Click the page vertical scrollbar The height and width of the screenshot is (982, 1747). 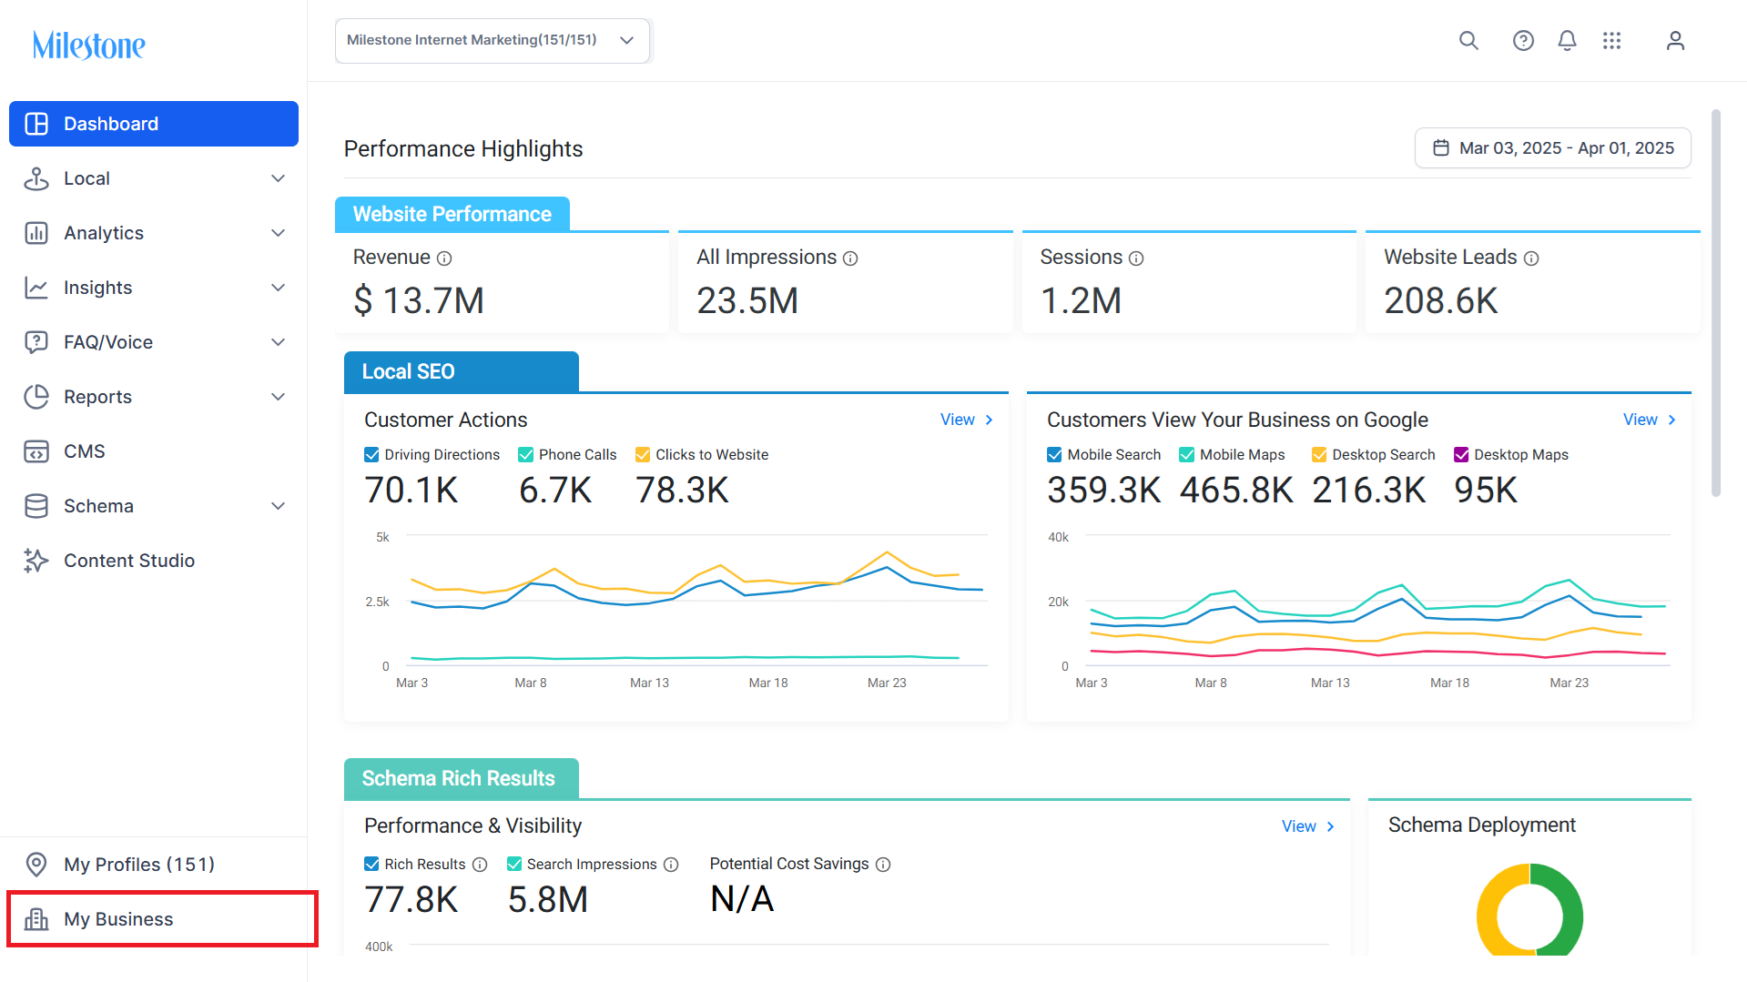tap(1715, 303)
